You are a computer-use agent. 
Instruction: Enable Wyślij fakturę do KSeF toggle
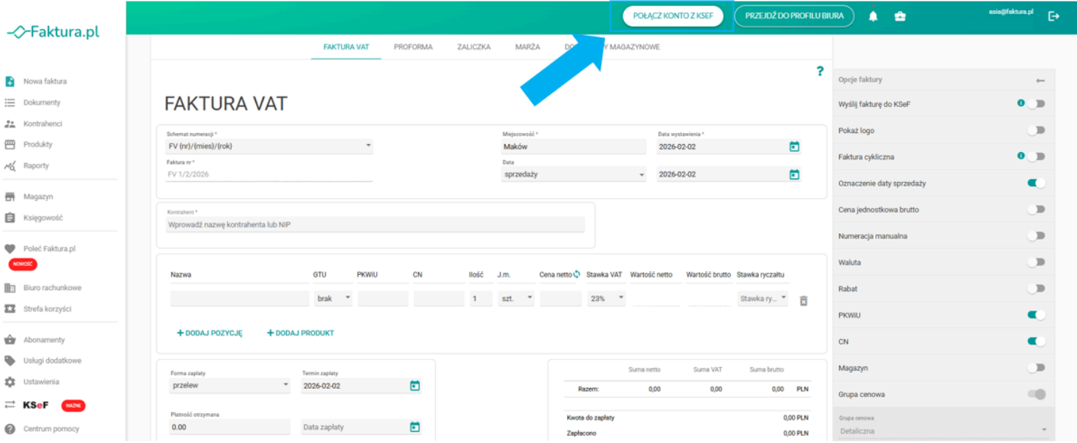tap(1035, 104)
